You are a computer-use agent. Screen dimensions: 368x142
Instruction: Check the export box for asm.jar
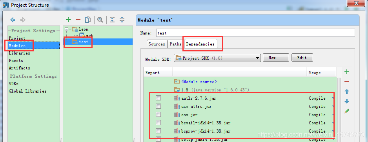[158, 114]
